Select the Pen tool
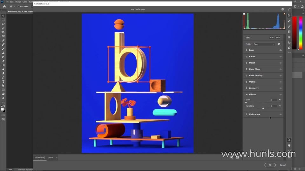305x171 pixels. (x=3, y=78)
